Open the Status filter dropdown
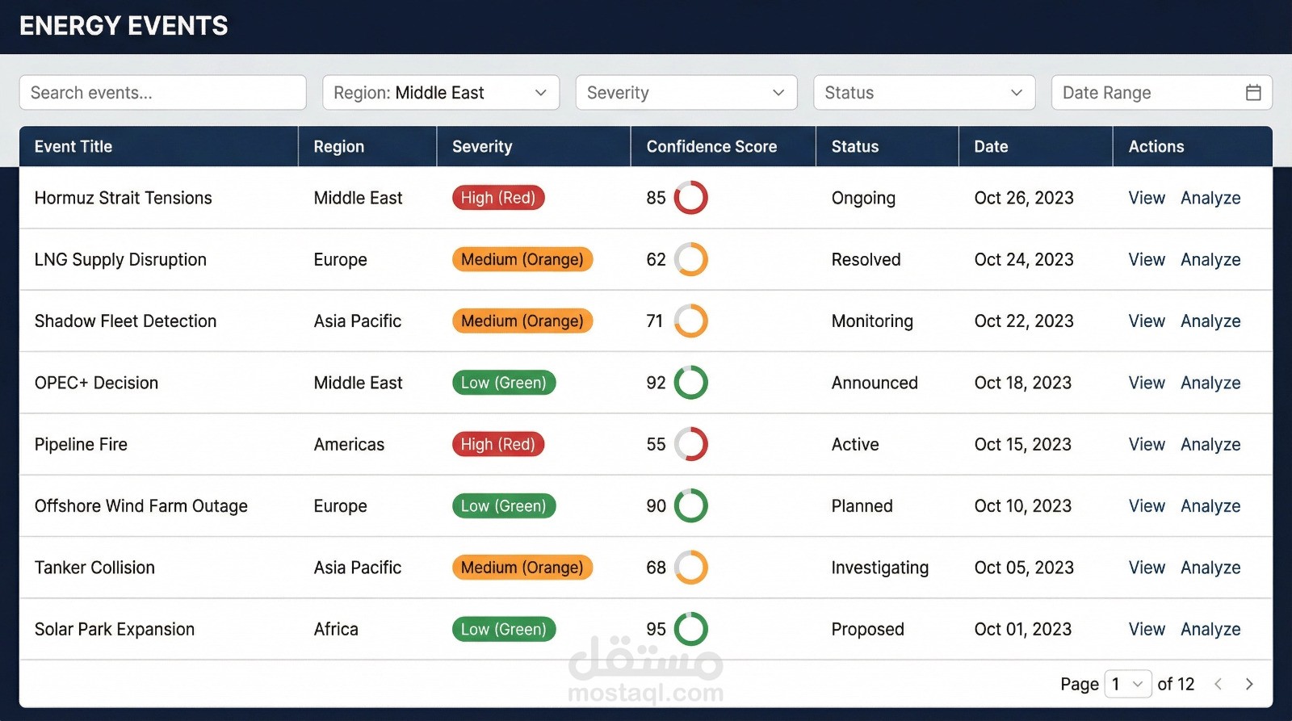Screen dimensions: 1292x721 [924, 93]
